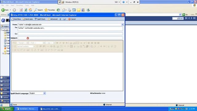The image size is (197, 111).
Task: Open the address bar dropdown arrow
Action: (180, 14)
